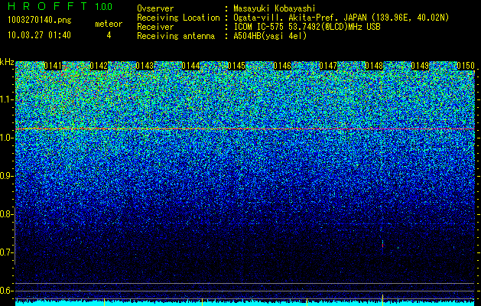Image resolution: width=481 pixels, height=306 pixels.
Task: Click the kHz axis unit label
Action: click(7, 62)
